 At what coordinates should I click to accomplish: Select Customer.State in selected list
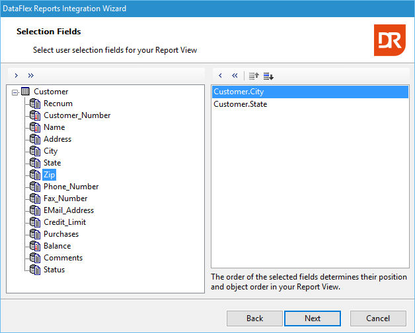point(310,104)
